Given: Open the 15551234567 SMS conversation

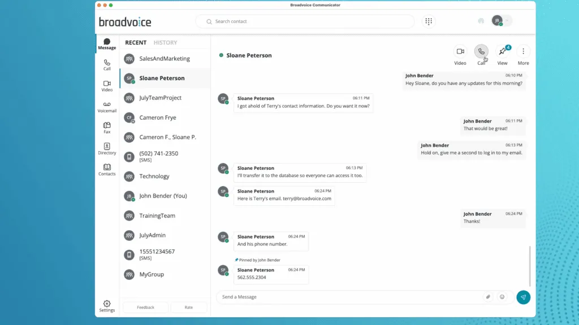Looking at the screenshot, I should point(165,254).
